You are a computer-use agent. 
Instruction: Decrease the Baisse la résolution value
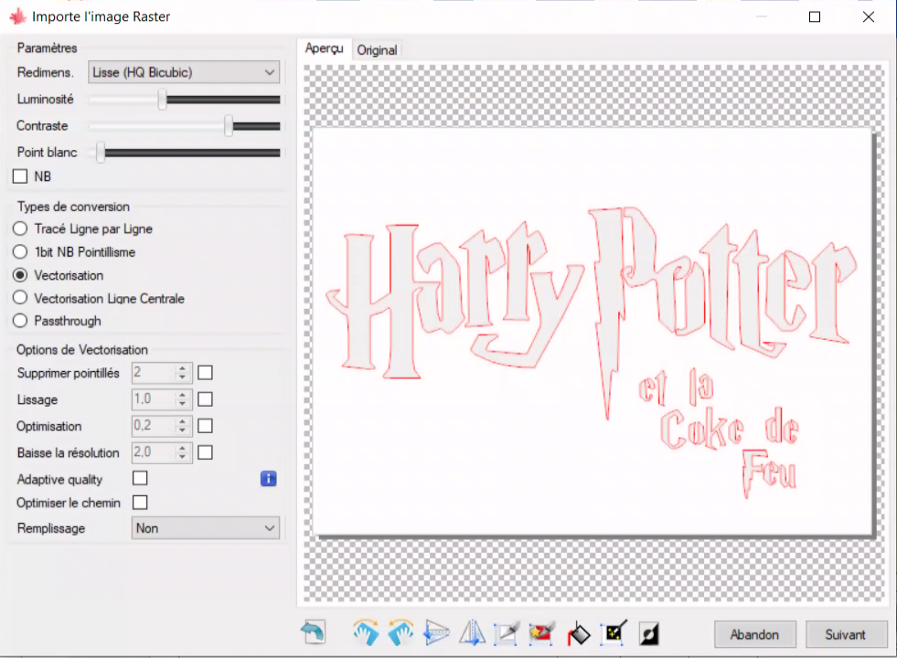point(182,457)
